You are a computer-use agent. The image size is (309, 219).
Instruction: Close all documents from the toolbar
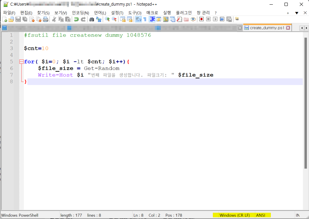tap(38, 19)
